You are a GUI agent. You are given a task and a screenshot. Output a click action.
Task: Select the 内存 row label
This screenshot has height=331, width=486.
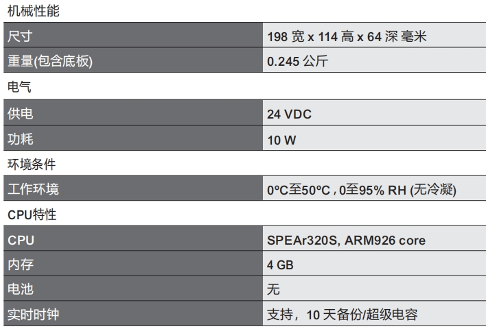(x=21, y=265)
